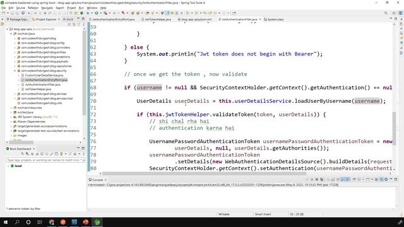Open the Project menu
404x227 pixels.
point(71,8)
